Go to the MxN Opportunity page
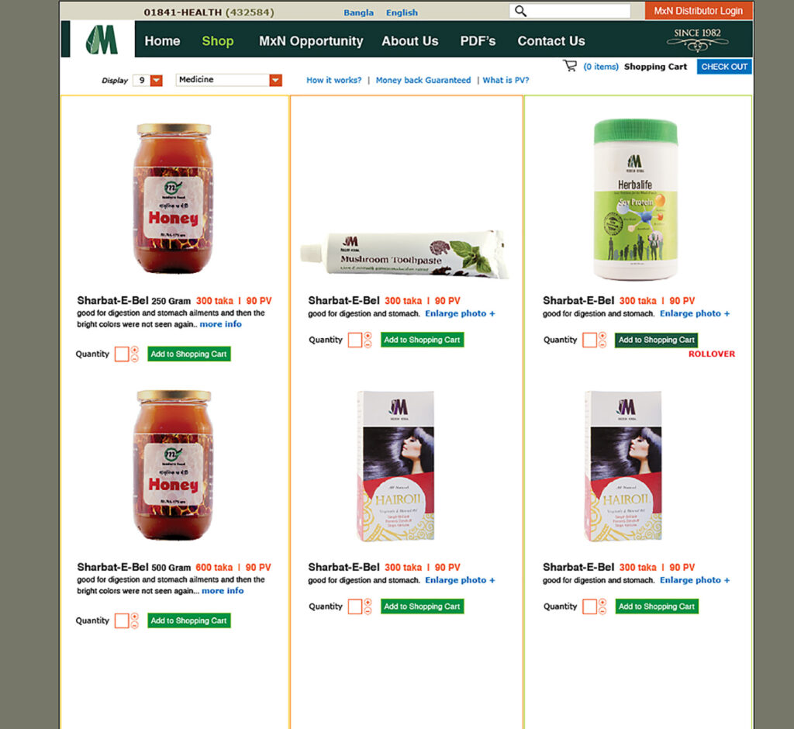Screen dimensions: 794x729 click(311, 41)
